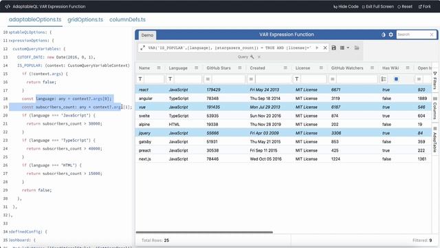Click the jquery name cell
Image resolution: width=440 pixels, height=248 pixels.
pyautogui.click(x=144, y=133)
